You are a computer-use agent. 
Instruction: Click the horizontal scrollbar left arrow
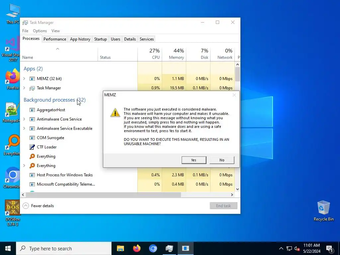pyautogui.click(x=23, y=195)
